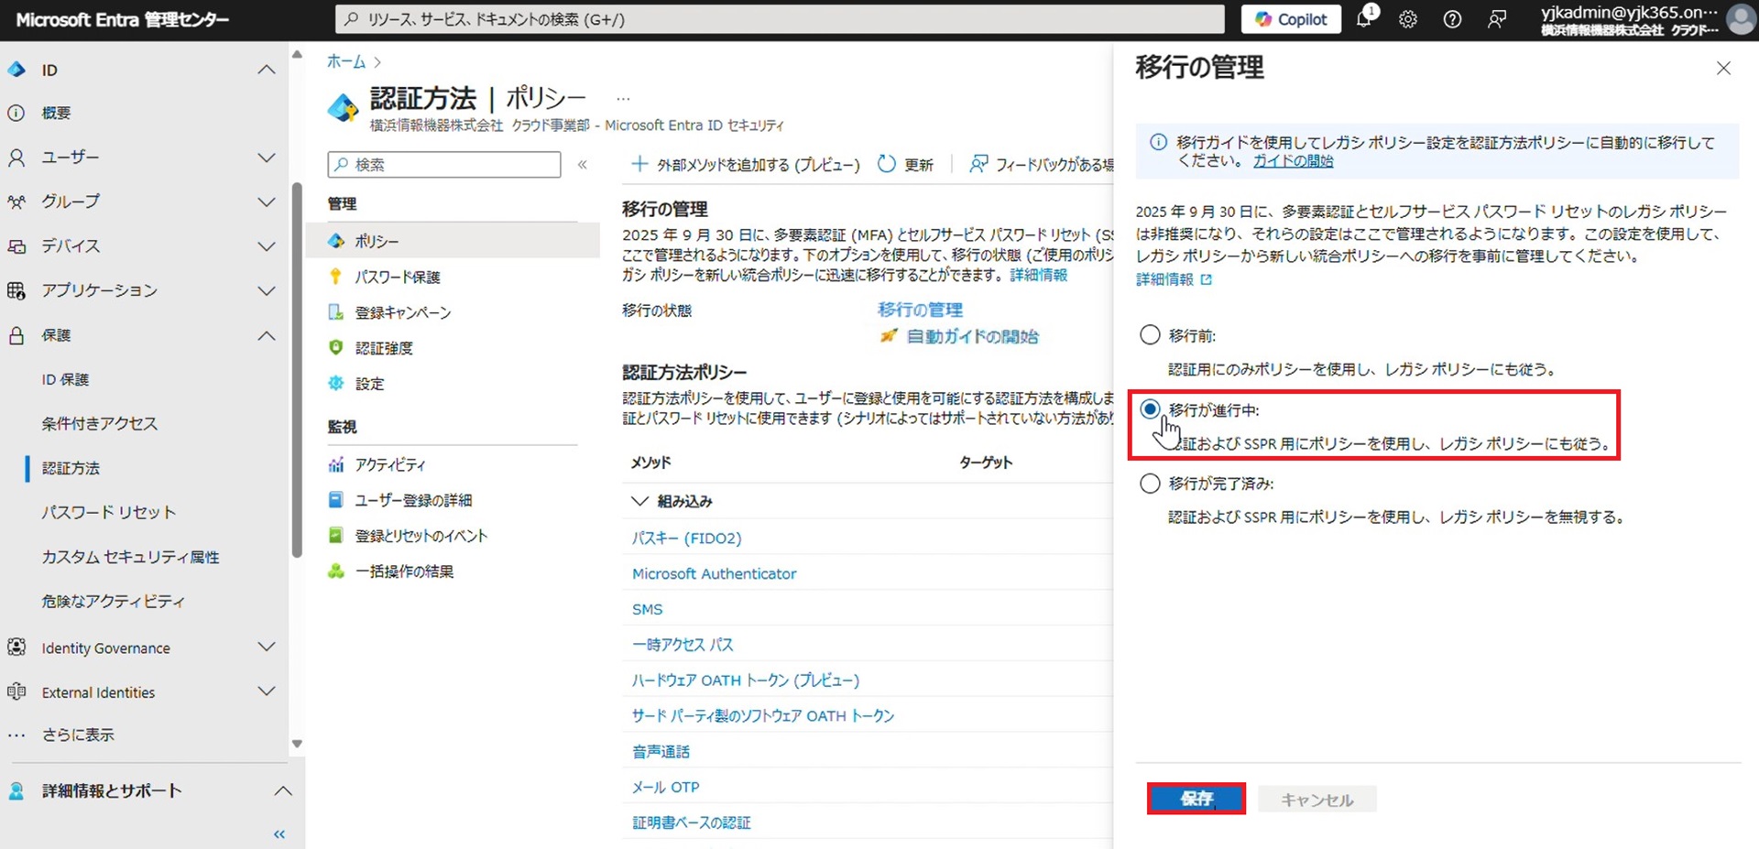Open the feedback icon in top bar

coord(1497,19)
